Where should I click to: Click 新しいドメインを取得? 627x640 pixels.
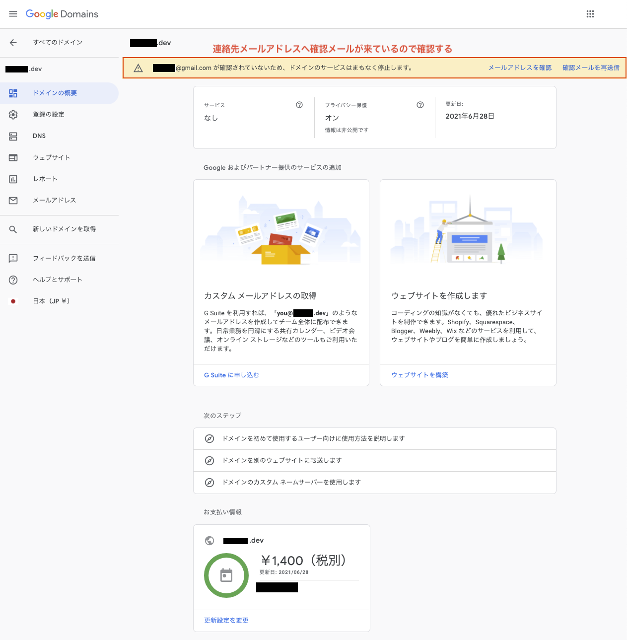[59, 229]
